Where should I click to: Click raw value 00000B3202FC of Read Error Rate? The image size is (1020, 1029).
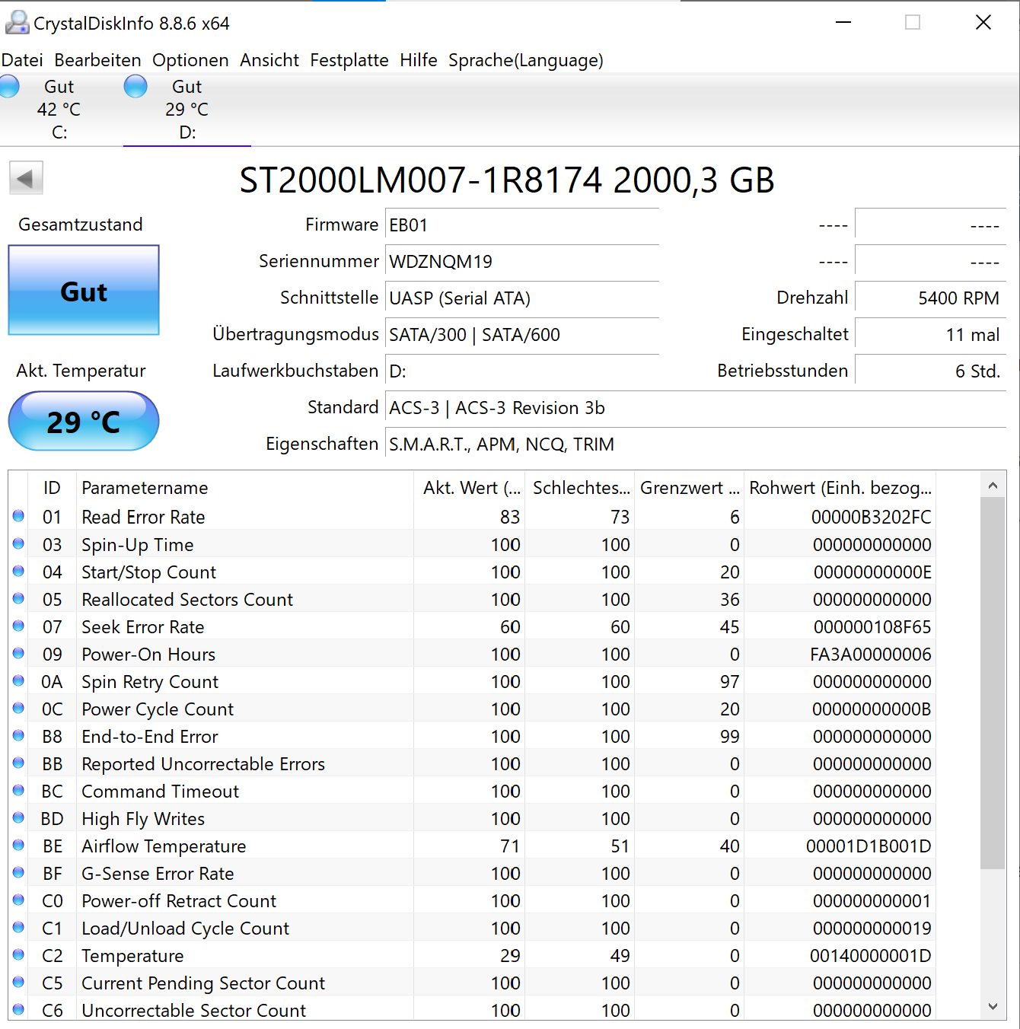(x=871, y=518)
